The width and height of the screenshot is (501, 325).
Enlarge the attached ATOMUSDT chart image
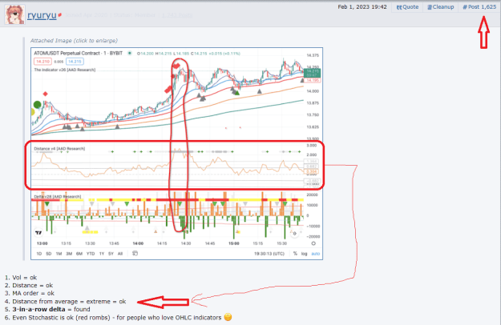[176, 154]
